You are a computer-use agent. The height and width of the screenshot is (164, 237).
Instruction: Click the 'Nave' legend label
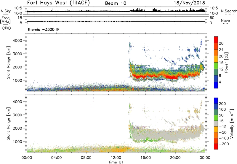click(225, 20)
